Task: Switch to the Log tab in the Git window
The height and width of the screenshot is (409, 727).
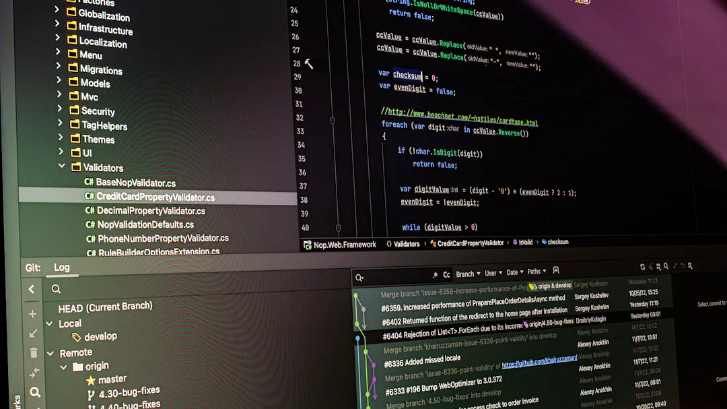Action: pos(62,268)
